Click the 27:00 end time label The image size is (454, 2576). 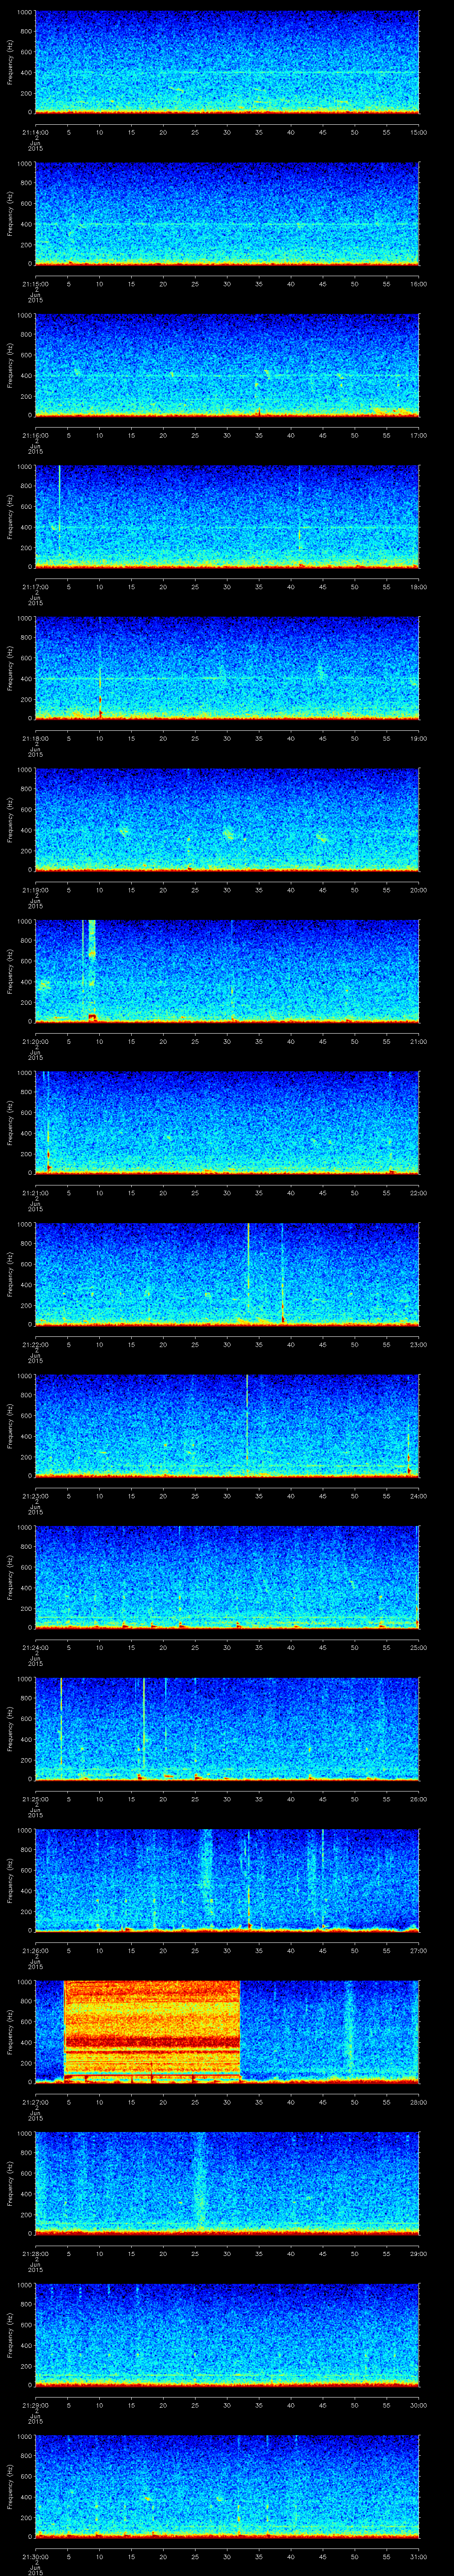click(418, 1950)
